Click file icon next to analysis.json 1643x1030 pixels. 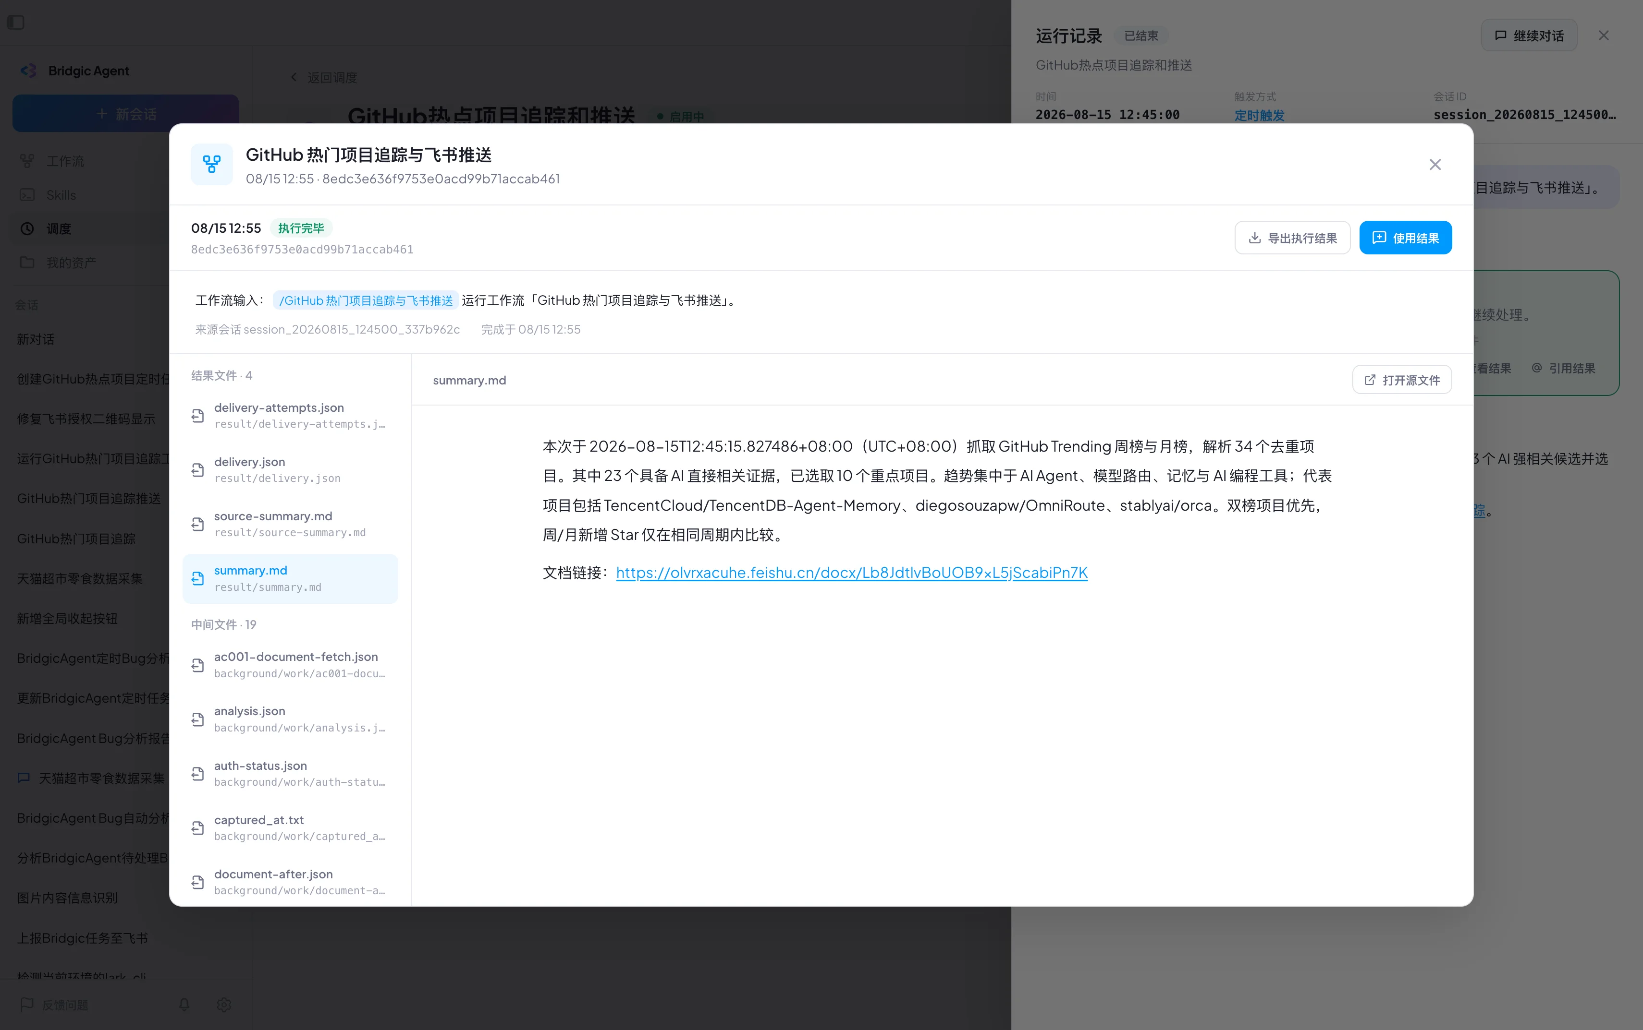[x=198, y=719]
